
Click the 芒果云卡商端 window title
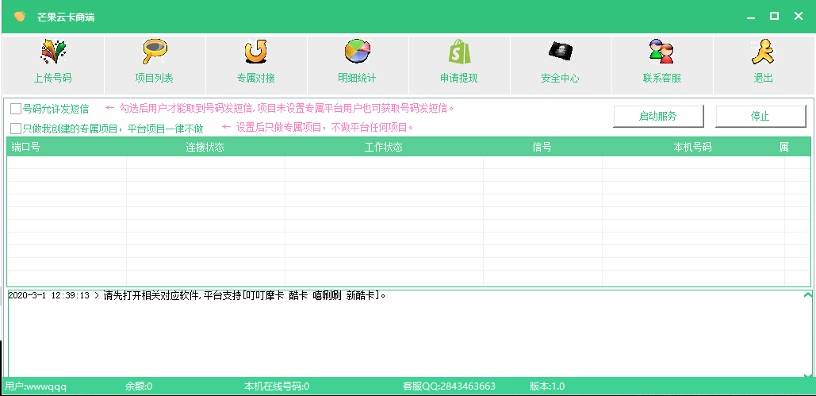(x=66, y=17)
